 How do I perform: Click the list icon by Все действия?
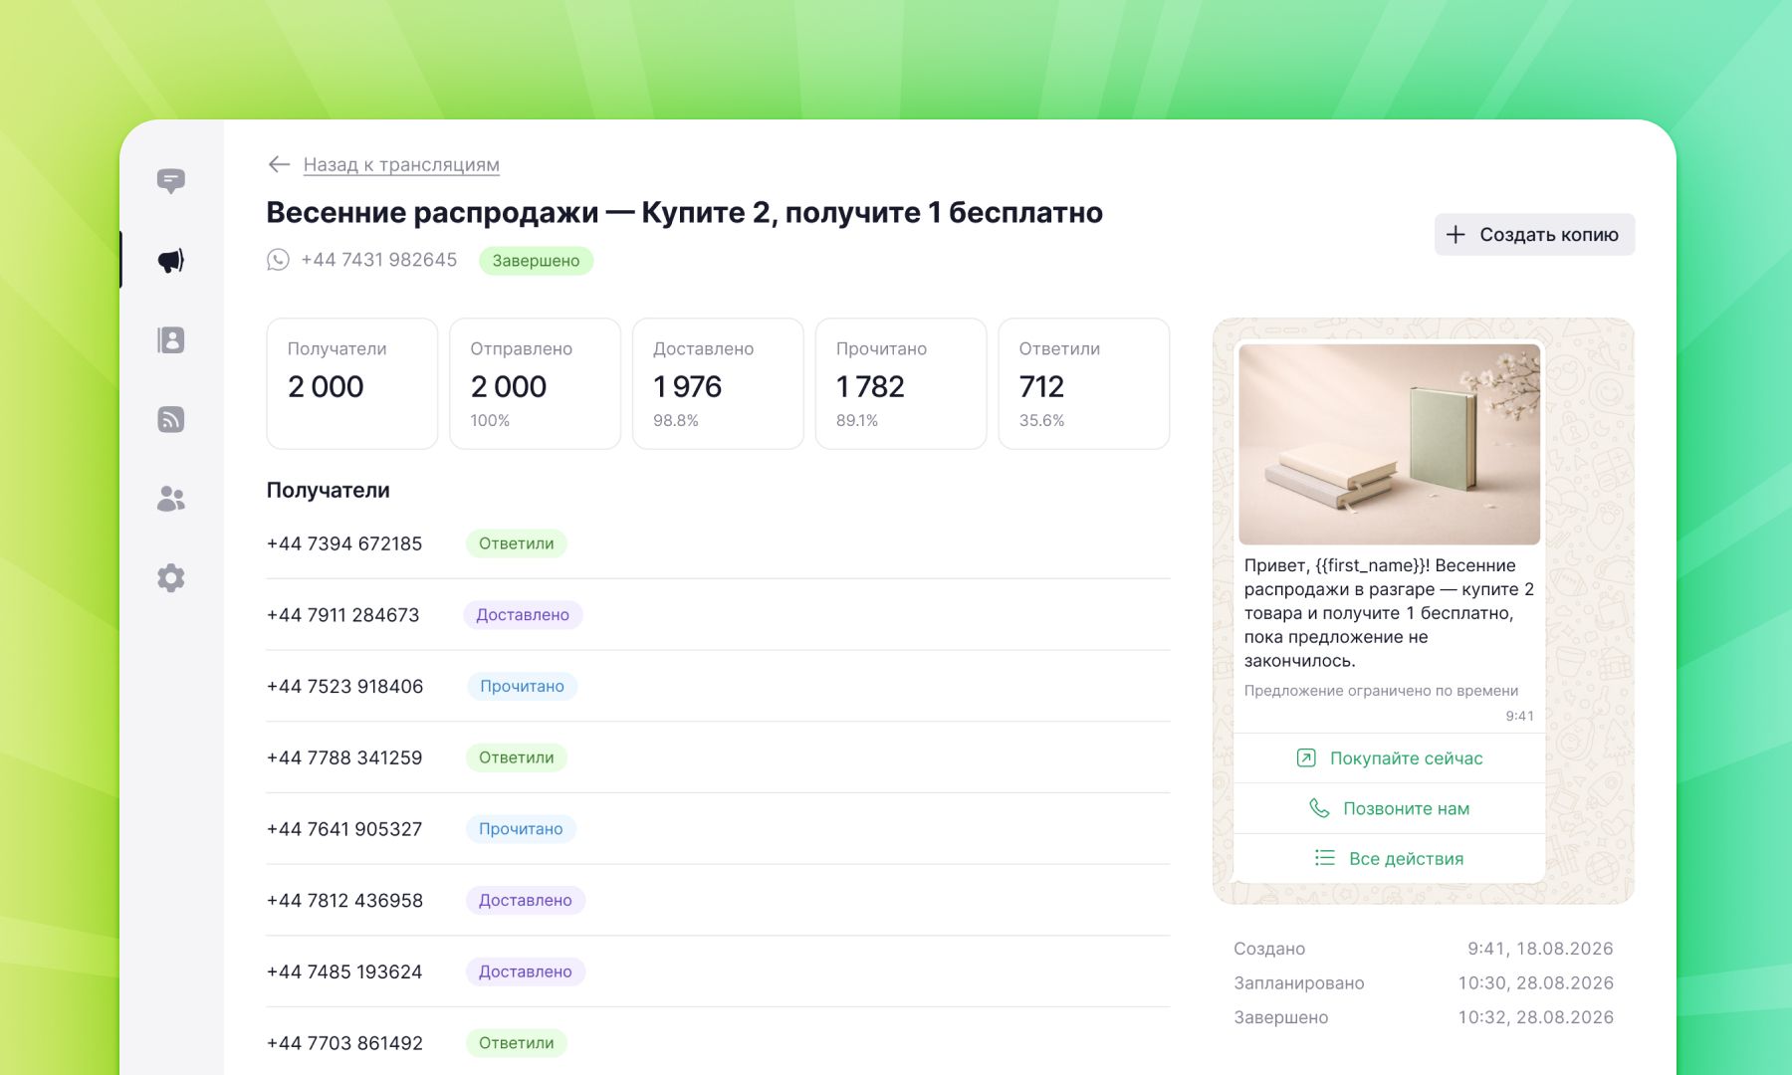1325,858
